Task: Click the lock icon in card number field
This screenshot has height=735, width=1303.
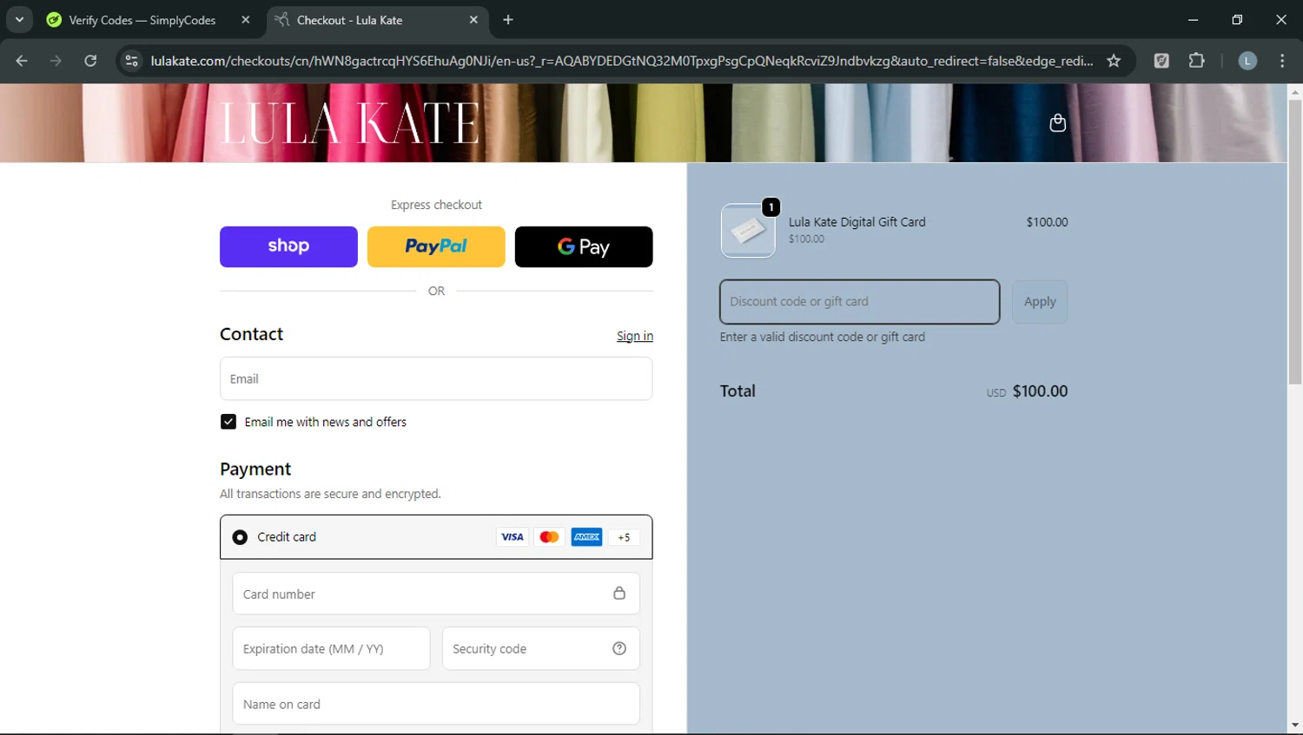Action: tap(619, 594)
